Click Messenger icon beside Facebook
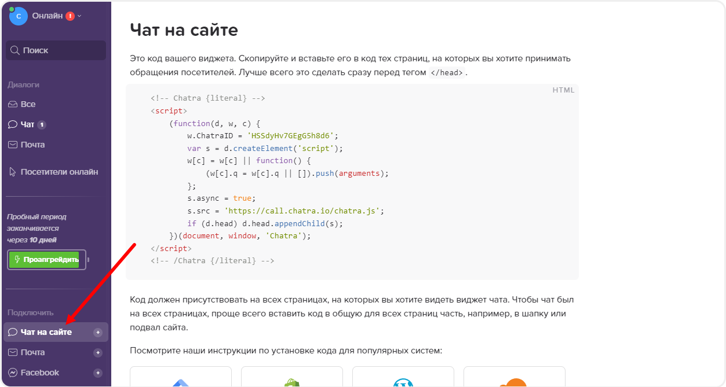 coord(13,373)
